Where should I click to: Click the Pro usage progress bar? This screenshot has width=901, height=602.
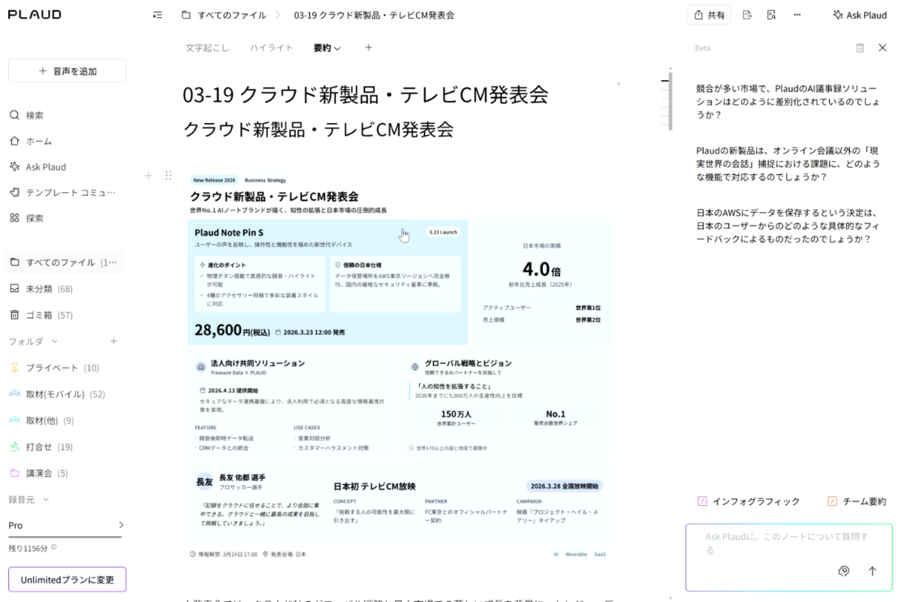(65, 537)
